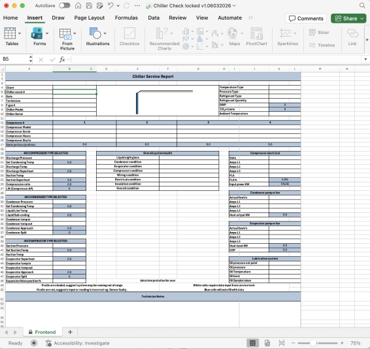Switch to Page Layout view icon

click(267, 343)
